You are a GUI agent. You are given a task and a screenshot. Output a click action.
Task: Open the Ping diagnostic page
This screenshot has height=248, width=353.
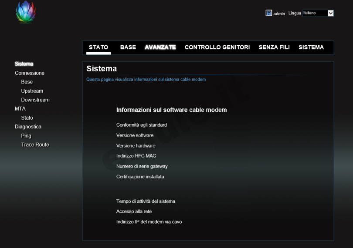point(26,136)
